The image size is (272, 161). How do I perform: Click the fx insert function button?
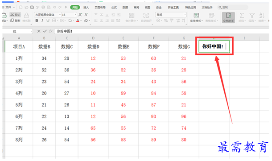tap(51, 31)
